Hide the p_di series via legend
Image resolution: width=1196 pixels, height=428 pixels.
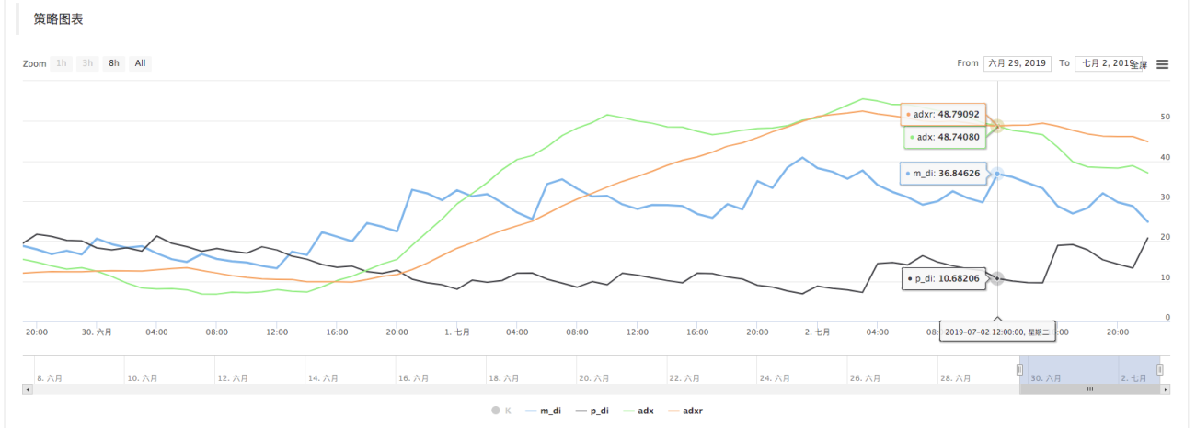tap(592, 411)
